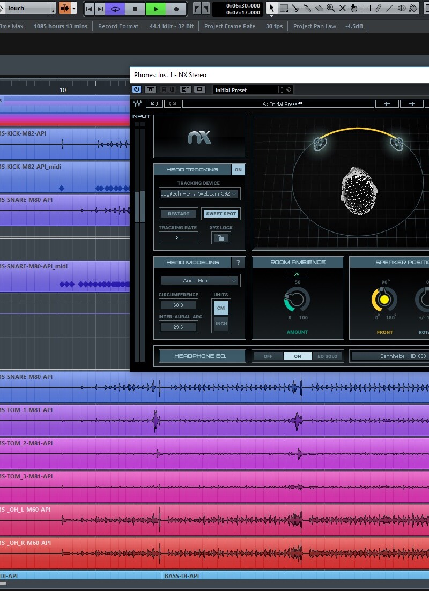Open the Logitech HD Webcam tracking device dropdown
Image resolution: width=429 pixels, height=591 pixels.
click(199, 193)
